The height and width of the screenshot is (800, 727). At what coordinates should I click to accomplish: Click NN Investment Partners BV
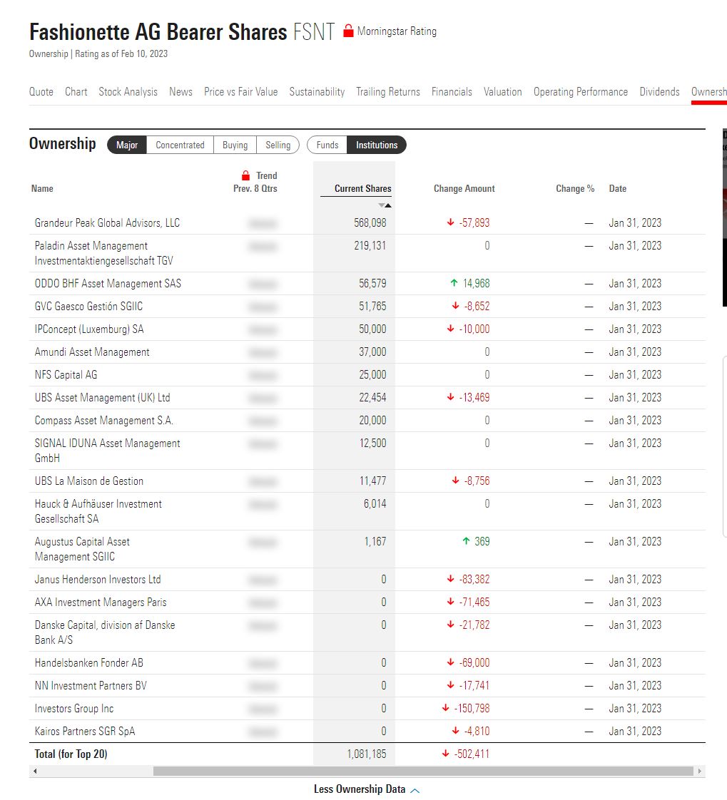[91, 686]
